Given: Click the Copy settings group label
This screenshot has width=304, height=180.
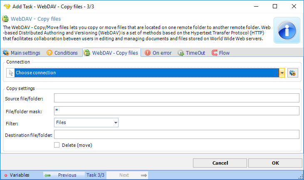Looking at the screenshot, I should [20, 88].
